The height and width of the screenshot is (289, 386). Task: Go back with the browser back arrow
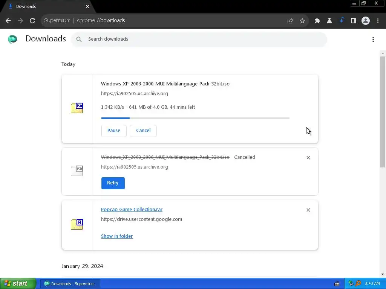pos(8,21)
